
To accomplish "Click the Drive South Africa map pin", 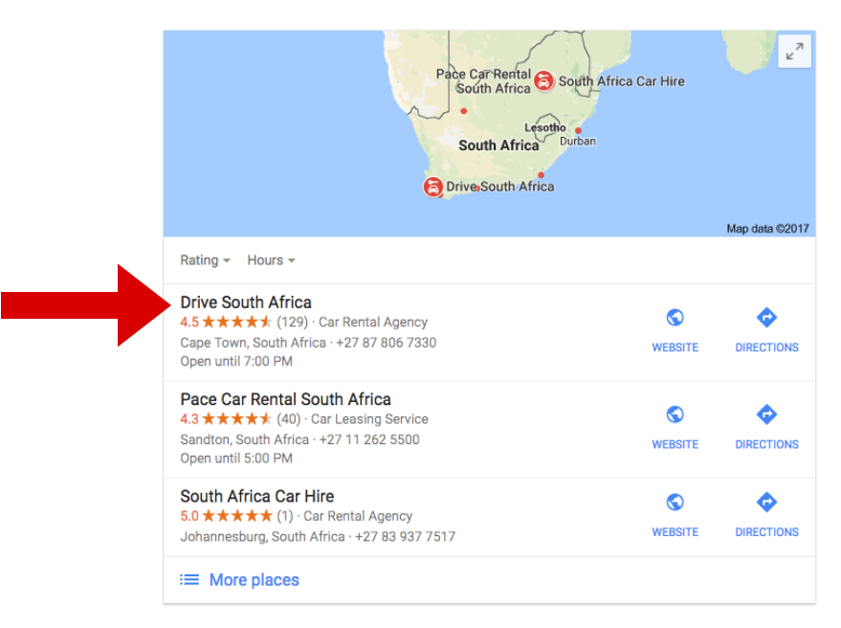I will coord(432,188).
